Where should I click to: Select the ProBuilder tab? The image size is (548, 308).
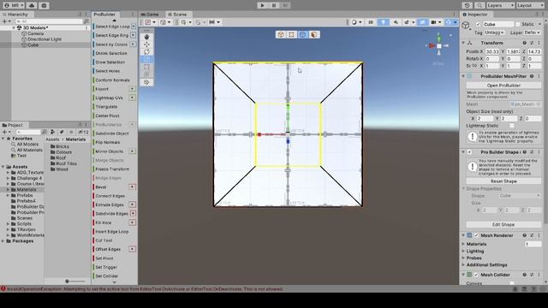click(104, 15)
